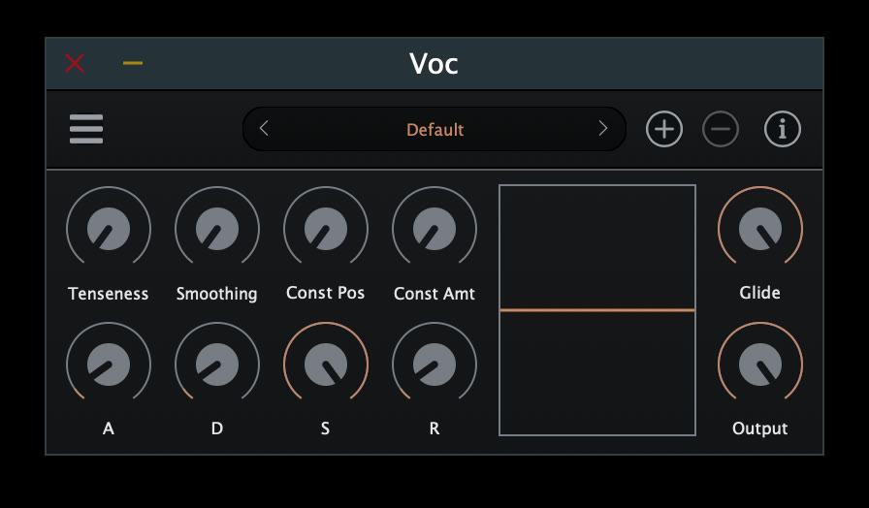
Task: Click the Const Amt knob
Action: 434,229
